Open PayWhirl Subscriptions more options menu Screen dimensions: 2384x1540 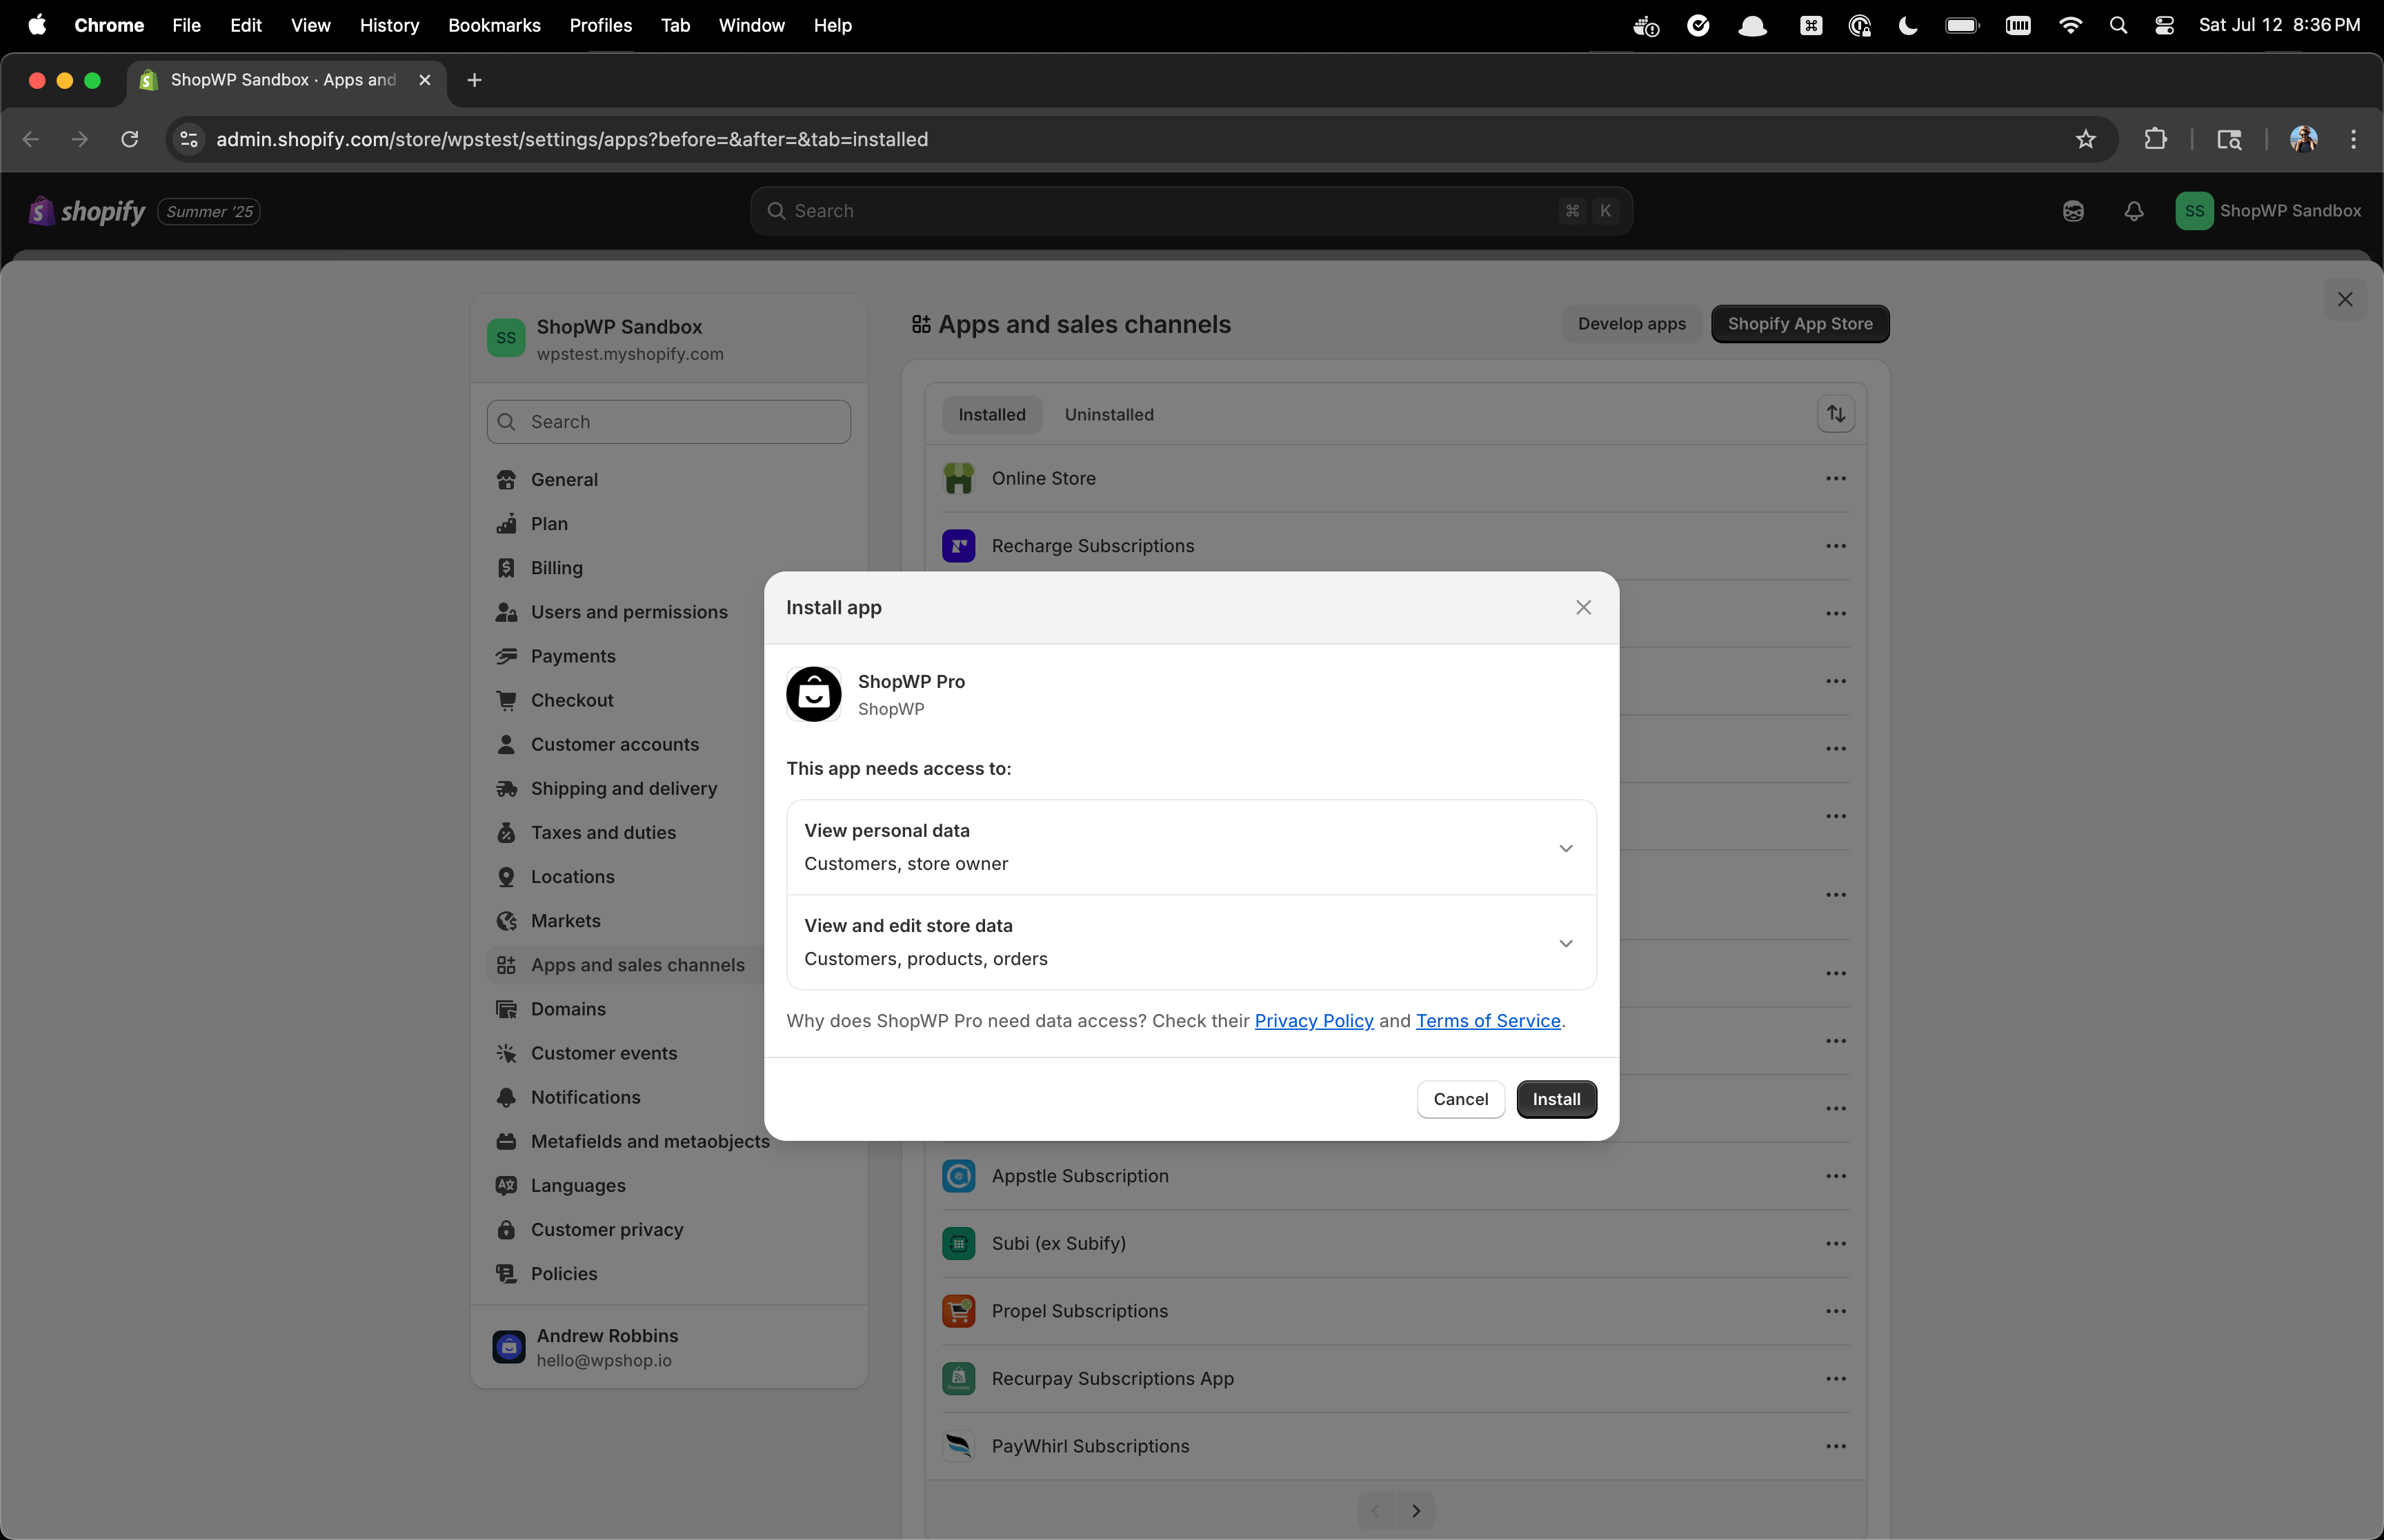[1835, 1446]
